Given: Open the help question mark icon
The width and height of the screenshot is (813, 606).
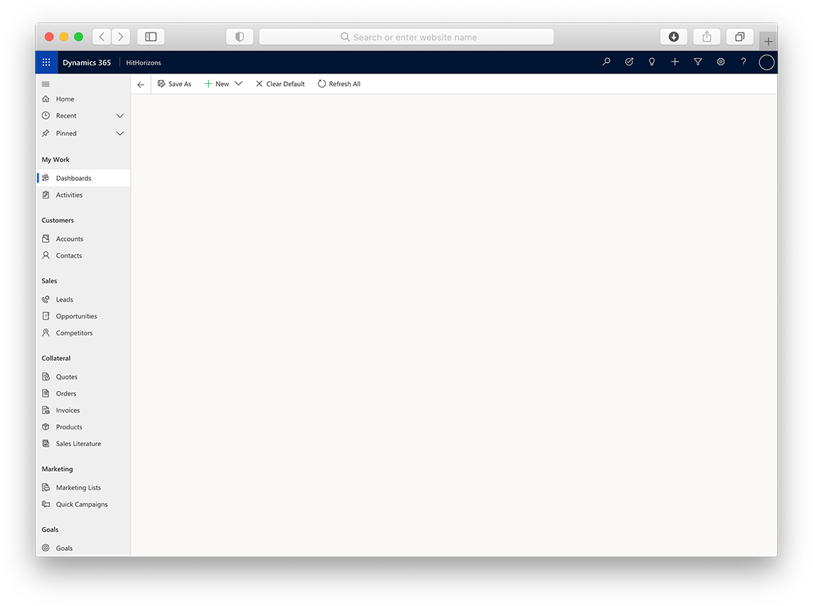Looking at the screenshot, I should click(x=743, y=61).
